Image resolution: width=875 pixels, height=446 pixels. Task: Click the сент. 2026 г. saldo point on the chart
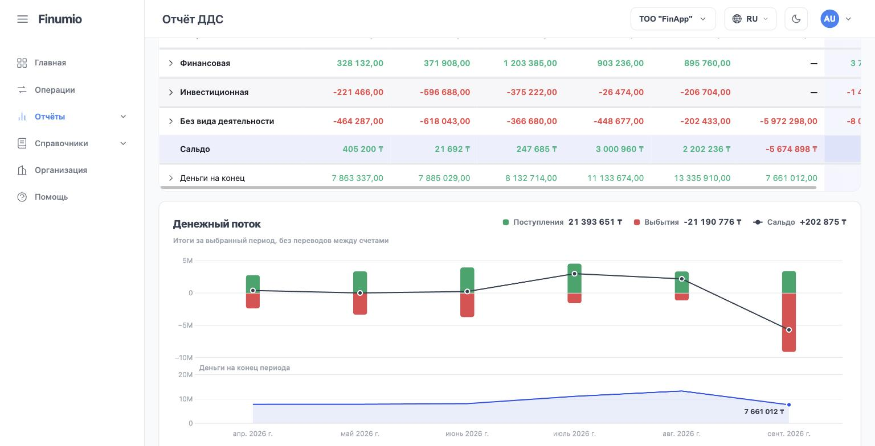(789, 330)
